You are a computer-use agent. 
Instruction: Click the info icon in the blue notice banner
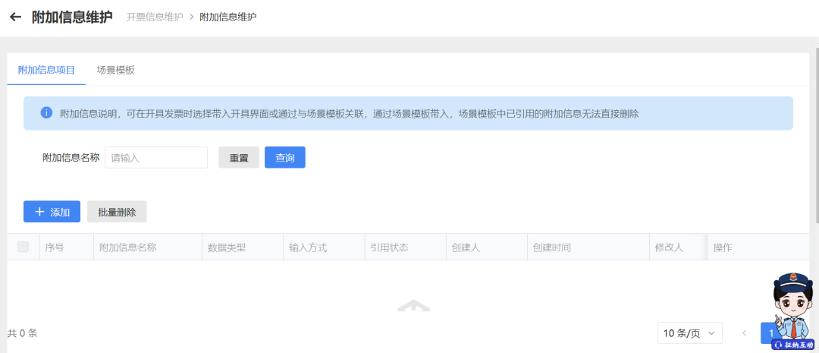tap(46, 113)
